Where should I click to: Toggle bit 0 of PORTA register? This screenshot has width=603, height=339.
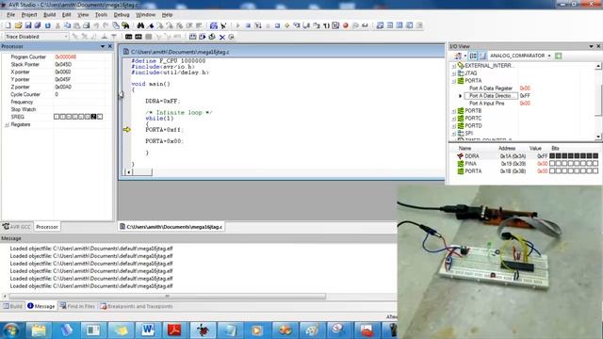[x=595, y=171]
